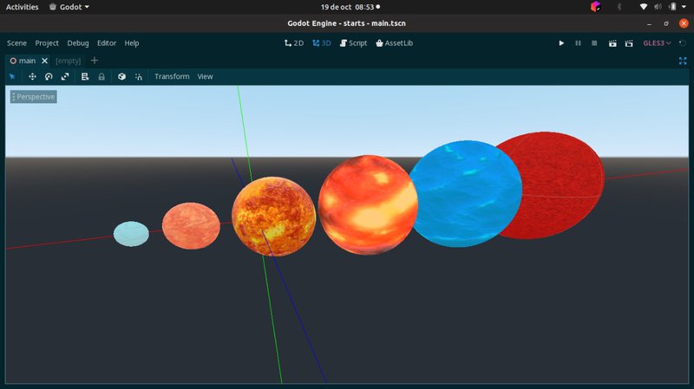
Task: Open the AssetLib workspace
Action: 394,42
